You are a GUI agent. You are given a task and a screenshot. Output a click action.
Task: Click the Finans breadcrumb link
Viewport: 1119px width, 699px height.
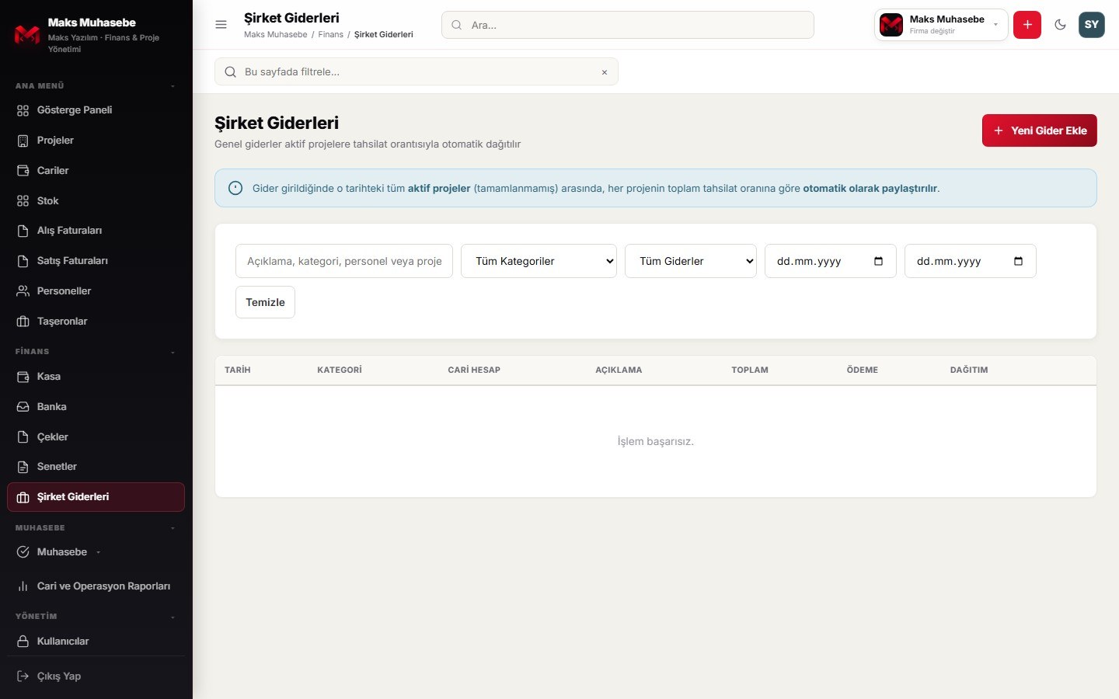click(x=330, y=34)
